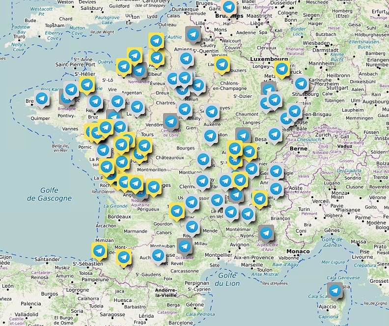Click the Andorre-la-Vieille label
389x326 pixels.
click(x=166, y=293)
